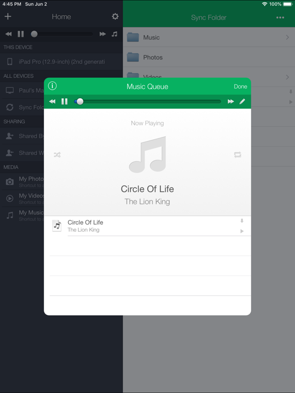Viewport: 295px width, 393px height.
Task: Expand Videos folder chevron
Action: [287, 77]
